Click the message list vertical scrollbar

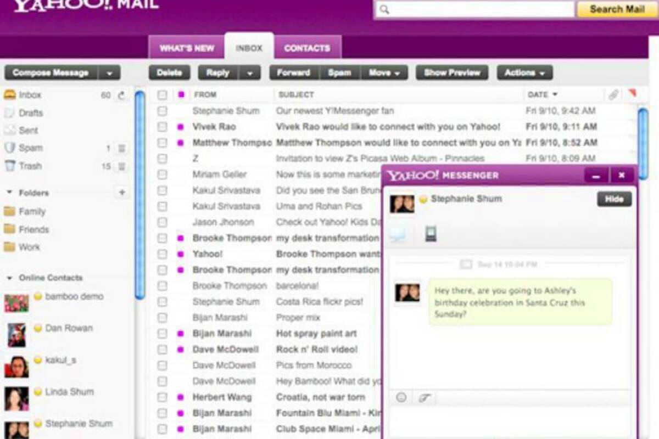643,144
